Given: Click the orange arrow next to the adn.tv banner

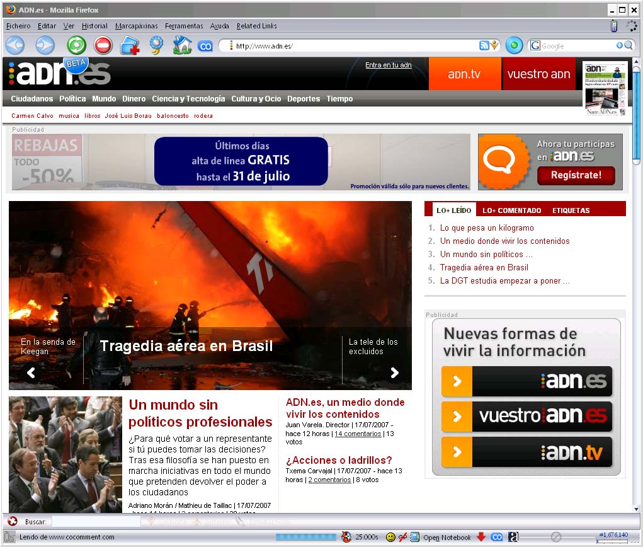Looking at the screenshot, I should coord(457,452).
